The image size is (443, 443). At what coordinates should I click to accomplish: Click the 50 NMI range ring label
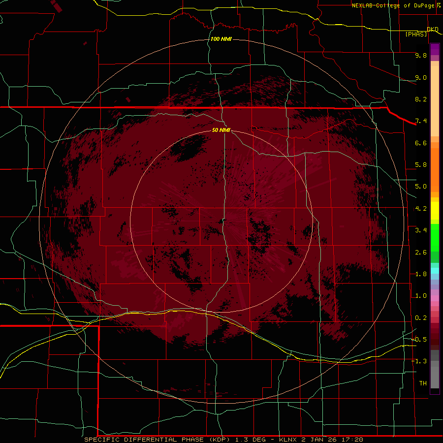pyautogui.click(x=221, y=130)
